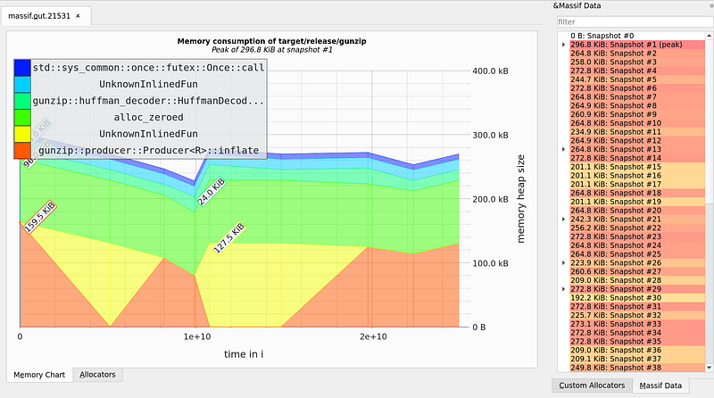Viewport: 714px width, 398px height.
Task: Click the orange Producer inflate legend swatch
Action: [x=23, y=152]
